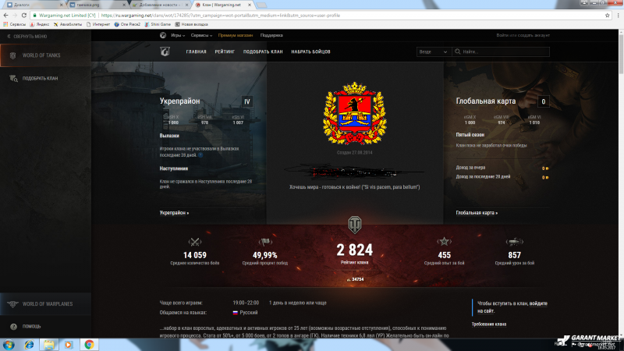Click the browser forward arrow
624x351 pixels.
pos(15,15)
